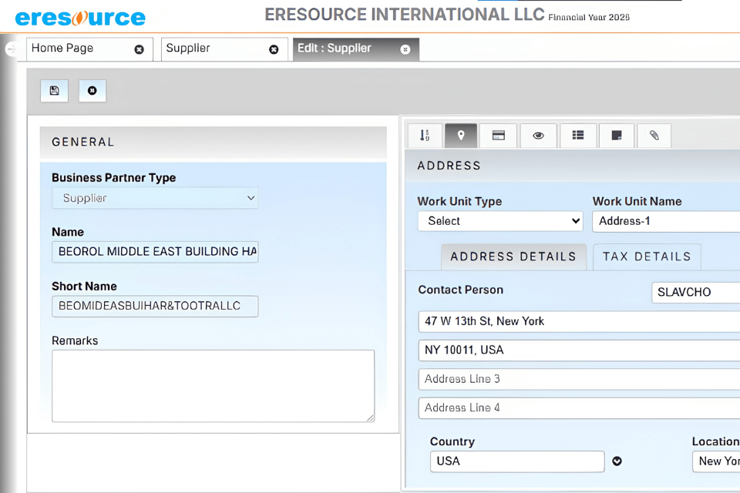The image size is (740, 493).
Task: Open the ADDRESS DETAILS tab
Action: point(513,257)
